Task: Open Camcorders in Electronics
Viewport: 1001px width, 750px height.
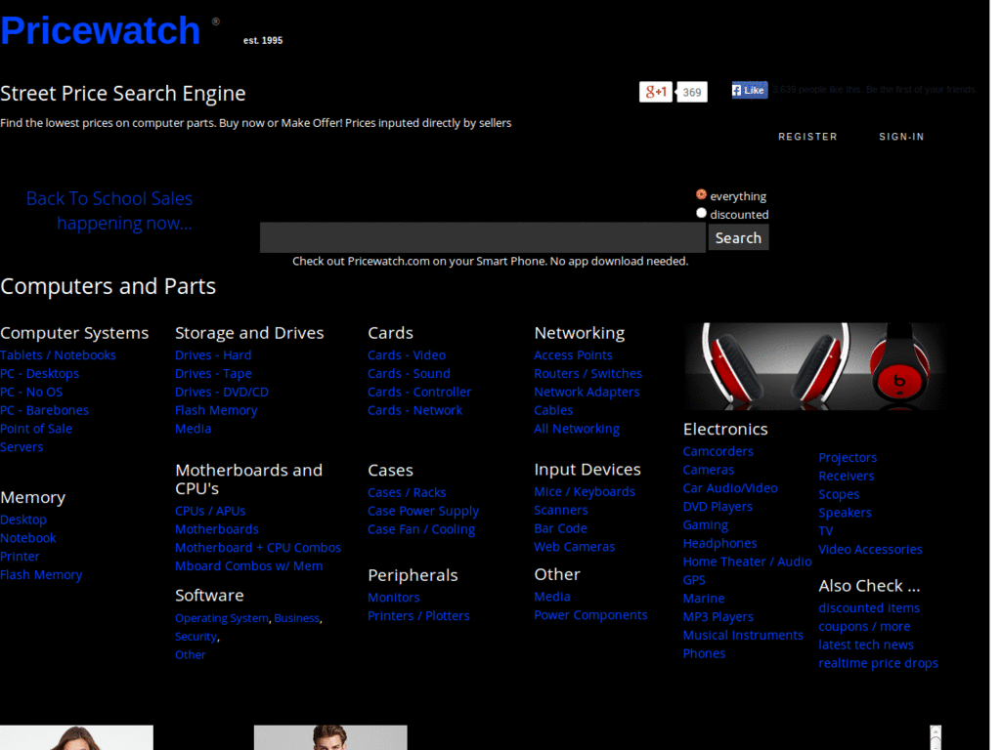Action: [718, 451]
